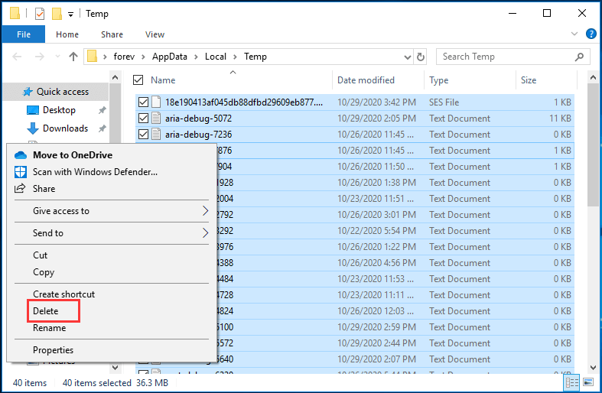Choose Rename in the context menu
Image resolution: width=602 pixels, height=393 pixels.
(112, 328)
